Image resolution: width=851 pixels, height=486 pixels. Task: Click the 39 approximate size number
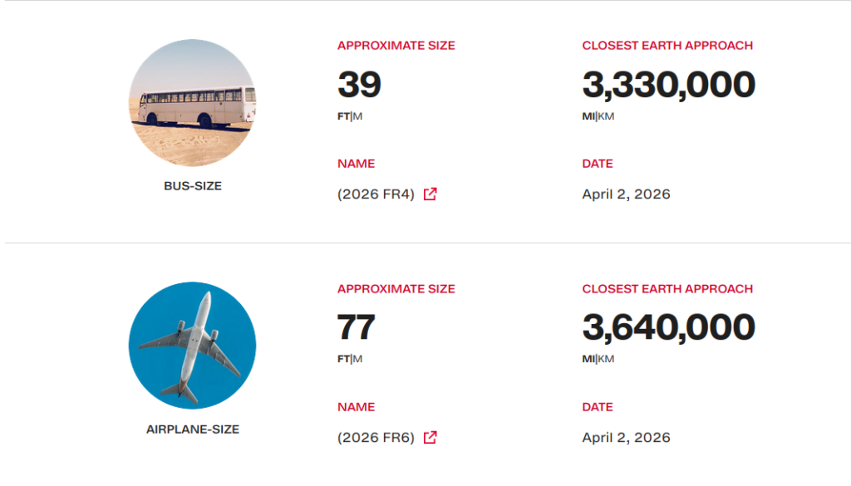pos(359,85)
